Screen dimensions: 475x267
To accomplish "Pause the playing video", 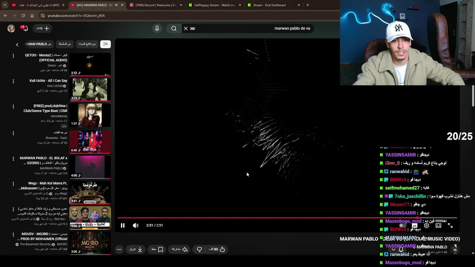I will [x=122, y=225].
